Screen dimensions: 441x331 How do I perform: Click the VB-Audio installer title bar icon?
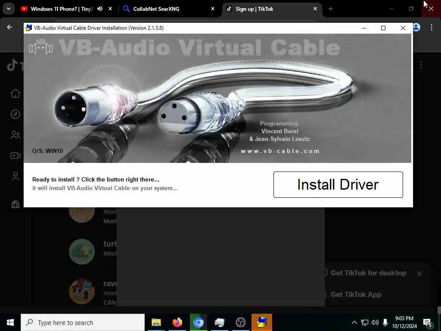coord(28,28)
